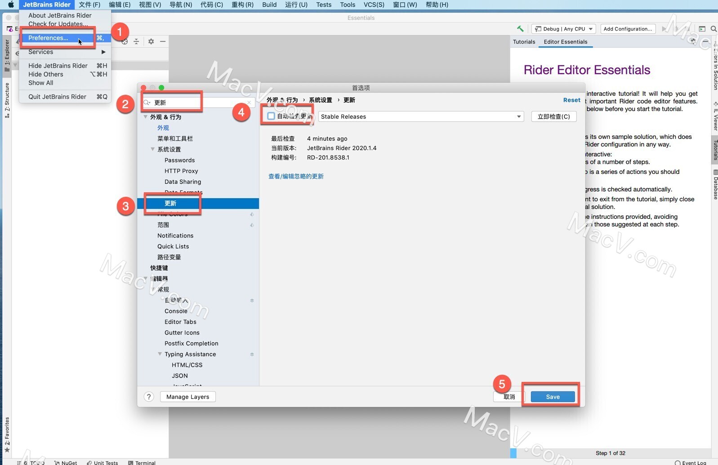Click the locate/target icon in Explorer toolbar
The image size is (718, 465).
[x=125, y=41]
